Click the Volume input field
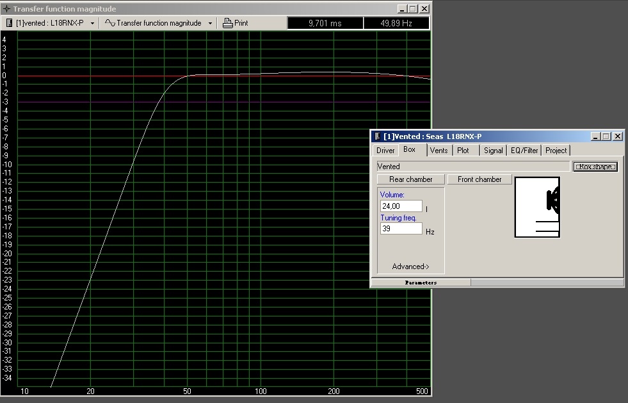Screen dimensions: 628x403 (401, 206)
